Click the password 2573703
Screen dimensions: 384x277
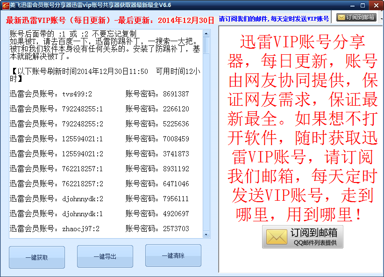[176, 229]
